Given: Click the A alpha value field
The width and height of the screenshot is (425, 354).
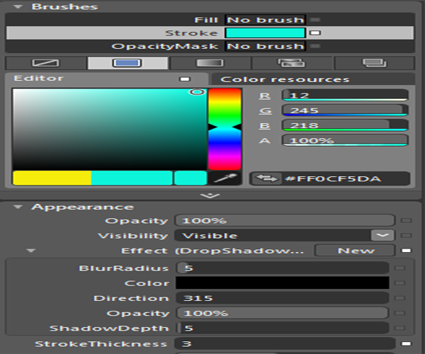Looking at the screenshot, I should (x=345, y=140).
